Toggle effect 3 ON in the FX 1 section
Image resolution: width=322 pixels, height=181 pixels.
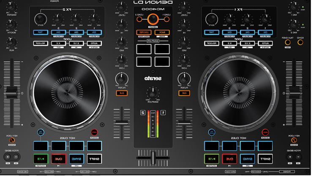pos(229,32)
